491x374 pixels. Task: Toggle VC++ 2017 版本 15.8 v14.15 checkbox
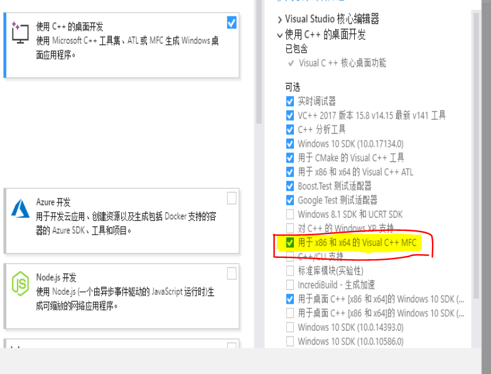pyautogui.click(x=290, y=115)
